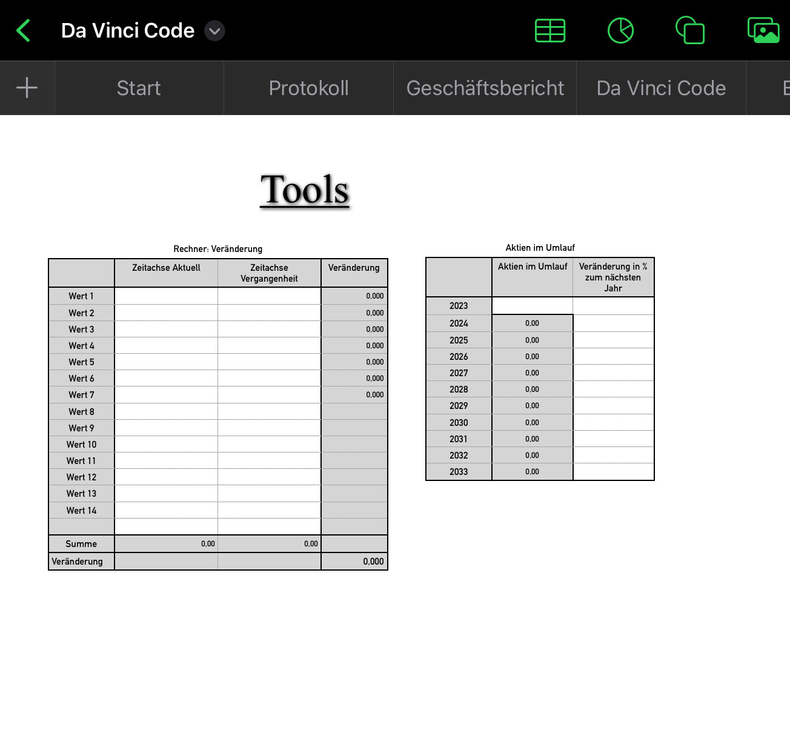Select the 2032 year row label
790x733 pixels.
pos(459,456)
